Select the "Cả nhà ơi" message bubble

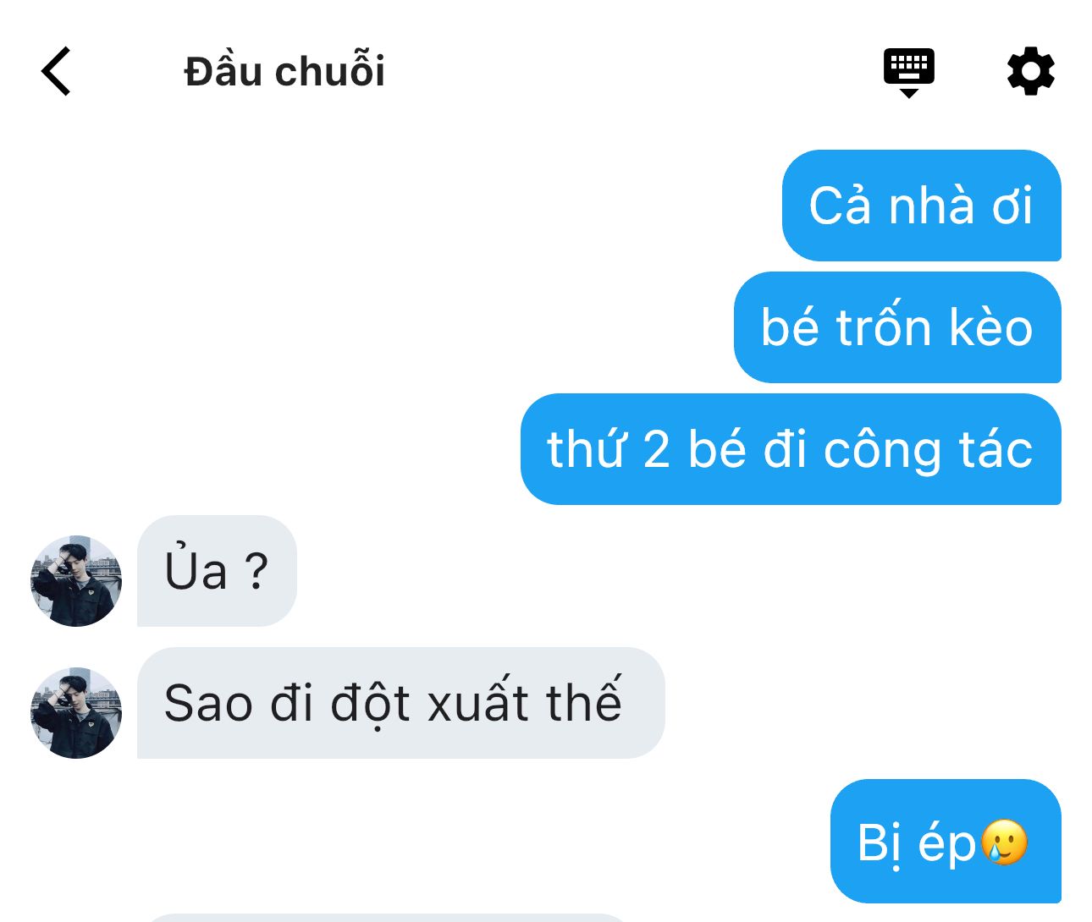[921, 206]
